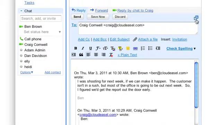
Task: Run Check Spelling
Action: coord(179,49)
